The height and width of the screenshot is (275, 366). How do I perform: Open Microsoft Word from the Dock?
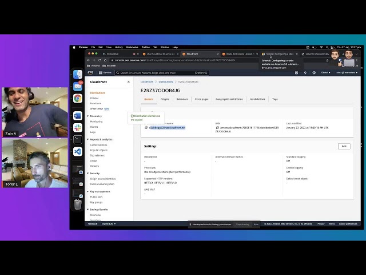(78, 116)
